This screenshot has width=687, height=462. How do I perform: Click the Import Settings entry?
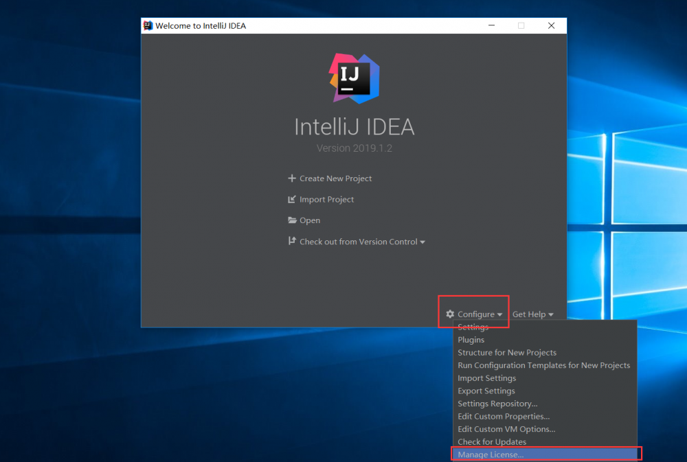coord(486,378)
